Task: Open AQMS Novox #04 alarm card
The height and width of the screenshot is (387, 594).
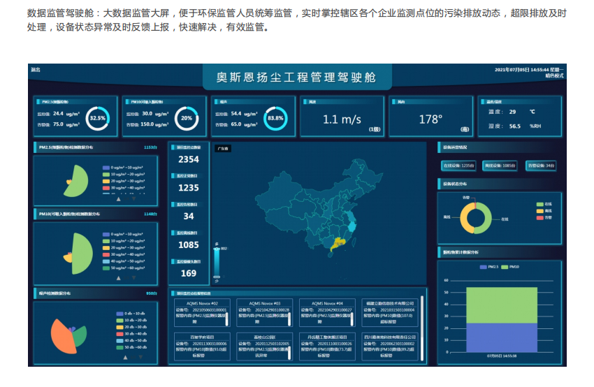Action: (x=327, y=312)
